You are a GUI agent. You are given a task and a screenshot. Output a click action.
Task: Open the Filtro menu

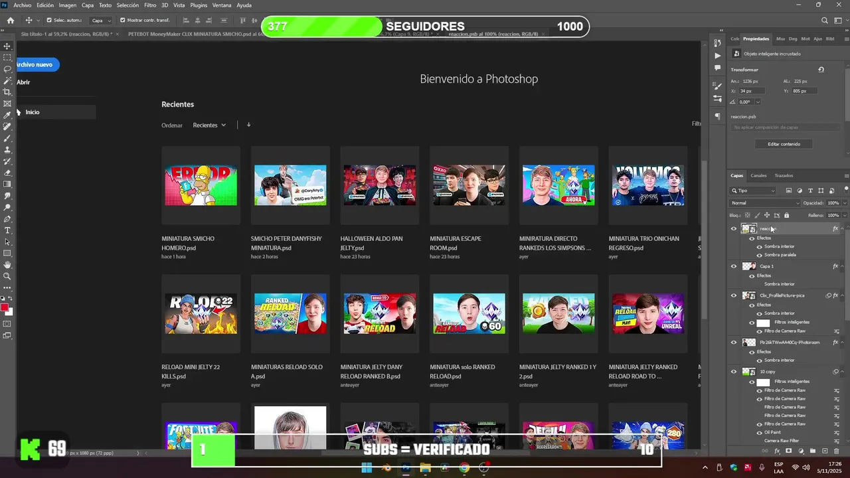[x=150, y=5]
